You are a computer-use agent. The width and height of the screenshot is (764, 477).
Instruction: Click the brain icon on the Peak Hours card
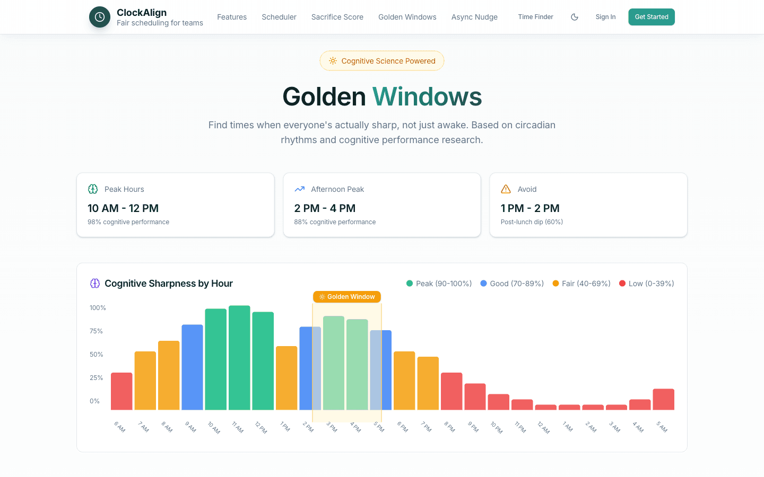[93, 189]
